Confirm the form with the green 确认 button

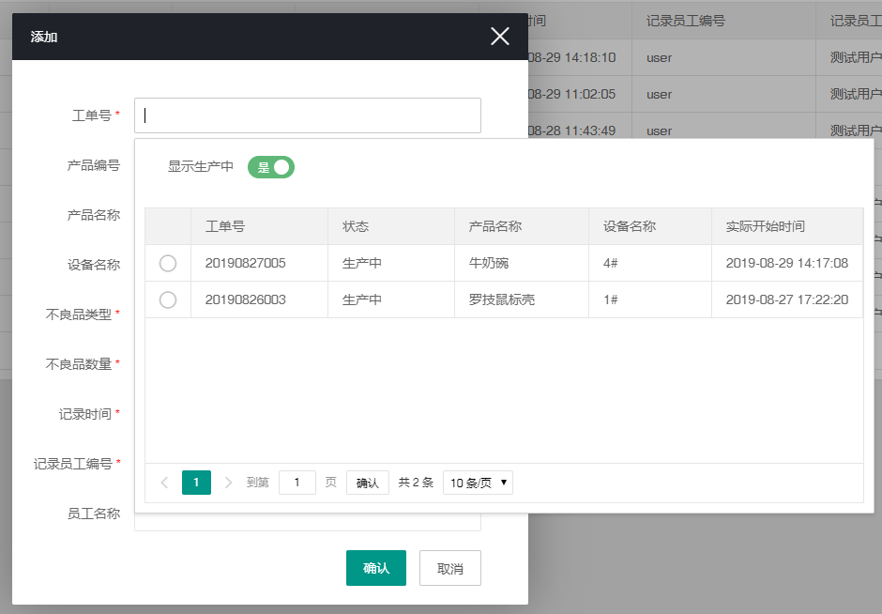[x=375, y=567]
